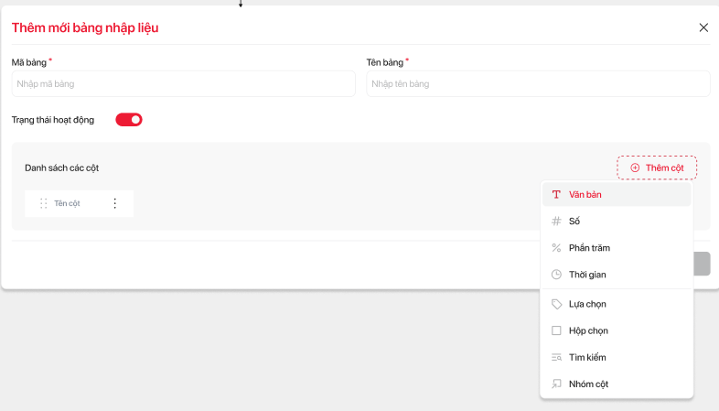Screen dimensions: 719x411
Task: Collapse the Thêm cột dropdown
Action: pyautogui.click(x=657, y=168)
